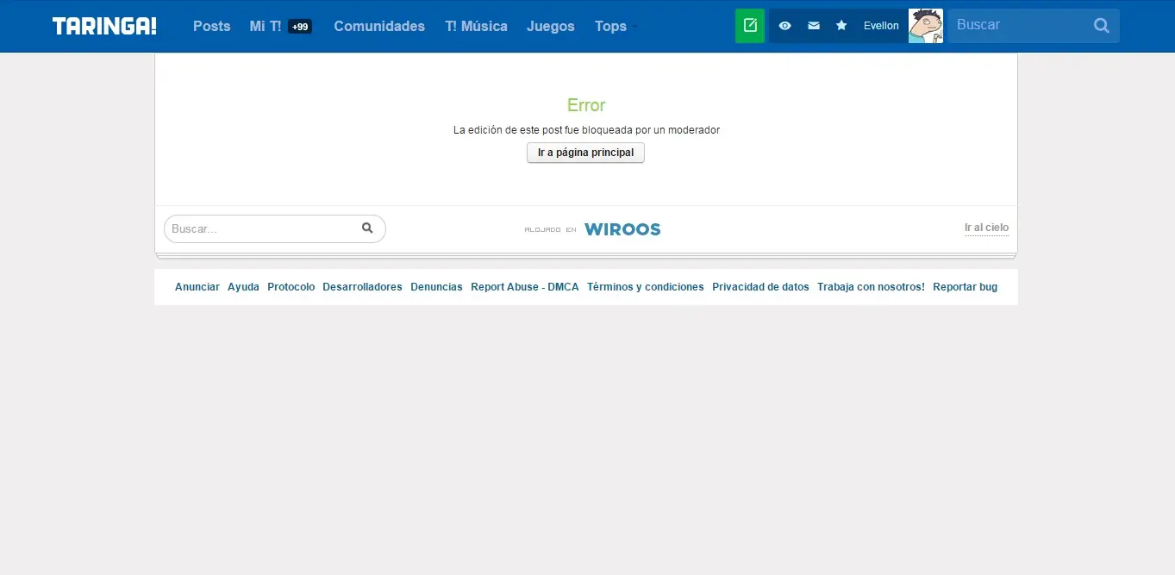
Task: Open Términos y condiciones
Action: click(645, 286)
